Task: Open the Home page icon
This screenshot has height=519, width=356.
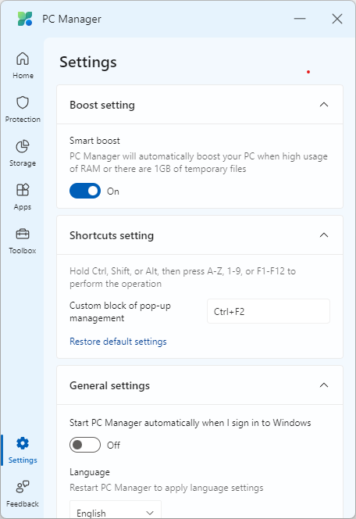Action: 23,59
